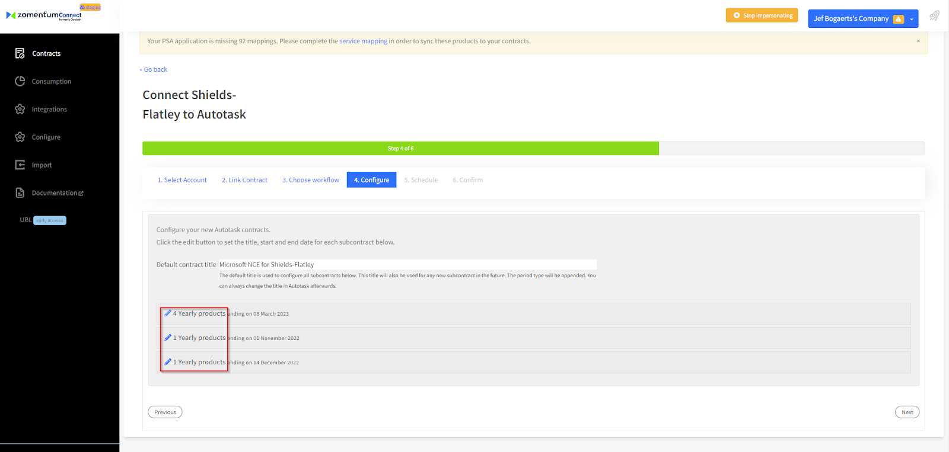
Task: Follow the service mapping link
Action: point(363,41)
